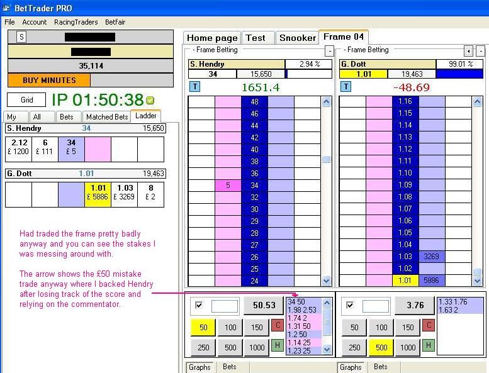Toggle the checkbox in the Hendry stake panel
This screenshot has height=373, width=489.
click(198, 305)
